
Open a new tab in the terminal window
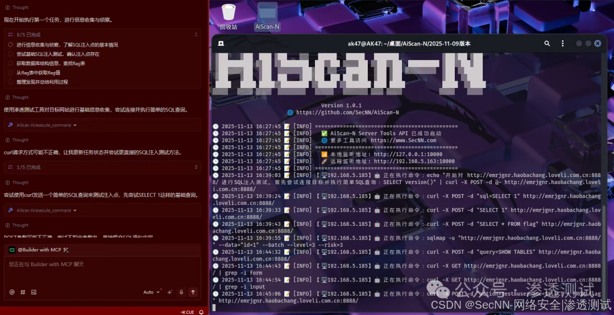pos(221,43)
